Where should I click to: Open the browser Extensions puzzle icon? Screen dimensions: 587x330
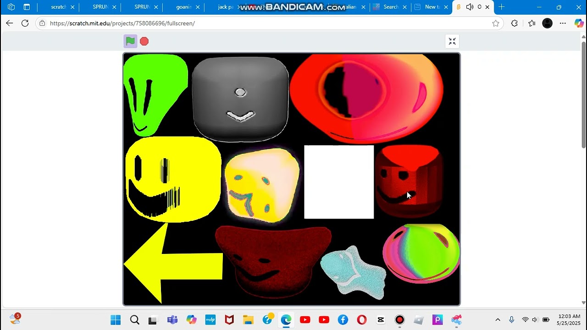[515, 23]
